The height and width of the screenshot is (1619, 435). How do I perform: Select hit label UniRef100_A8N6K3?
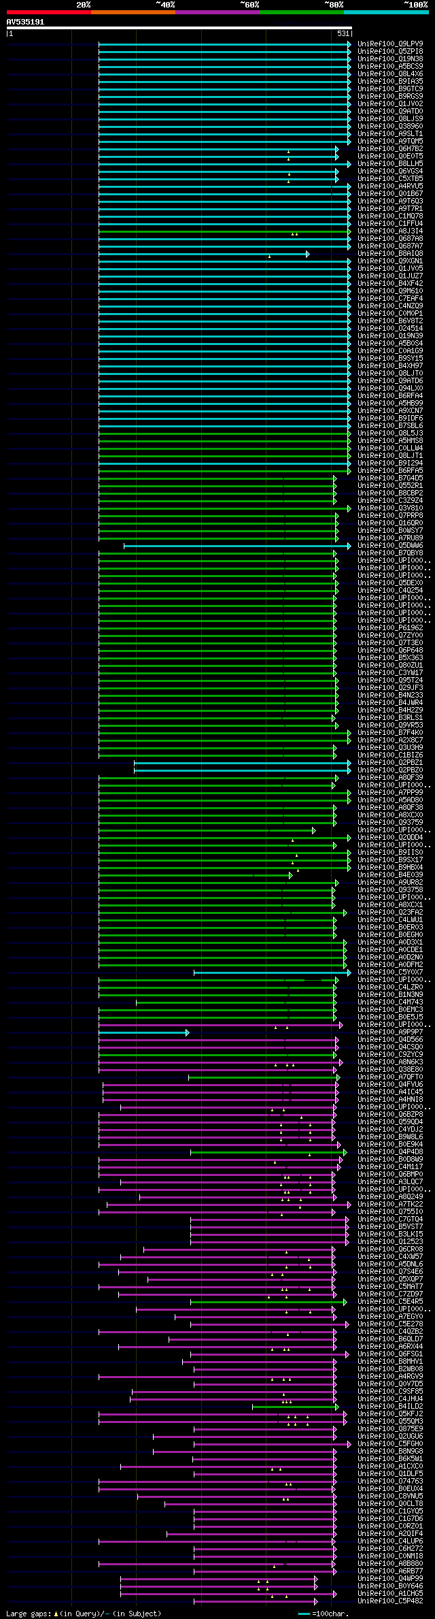click(x=390, y=1062)
